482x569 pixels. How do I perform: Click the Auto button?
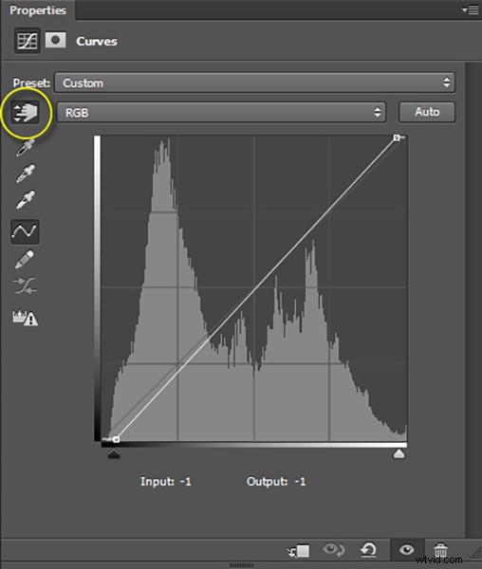coord(427,112)
